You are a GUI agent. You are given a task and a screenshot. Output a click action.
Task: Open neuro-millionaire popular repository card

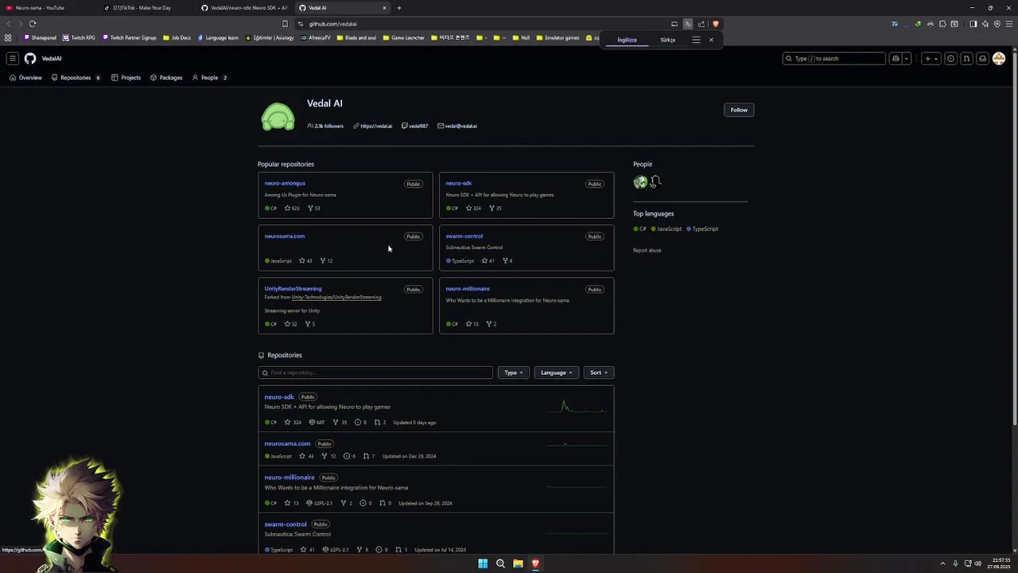tap(468, 288)
